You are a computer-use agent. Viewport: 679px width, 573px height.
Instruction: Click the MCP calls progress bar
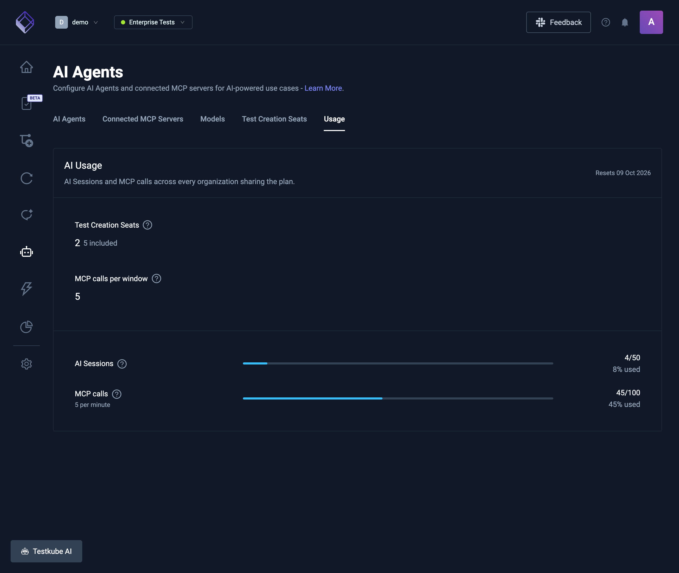[398, 398]
